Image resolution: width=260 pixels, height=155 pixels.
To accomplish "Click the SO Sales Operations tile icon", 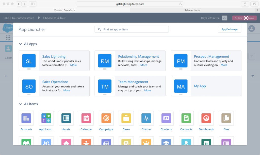I will click(x=29, y=86).
